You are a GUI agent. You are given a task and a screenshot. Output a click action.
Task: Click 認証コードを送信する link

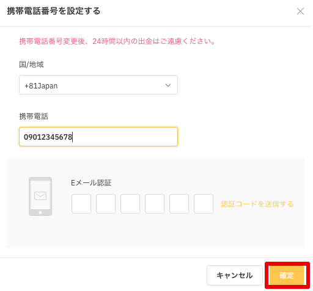pyautogui.click(x=257, y=204)
